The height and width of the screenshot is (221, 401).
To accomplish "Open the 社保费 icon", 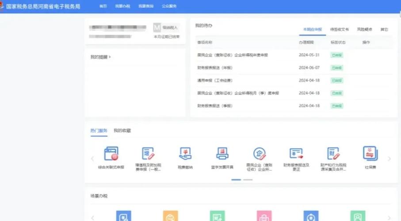I will pos(370,153).
